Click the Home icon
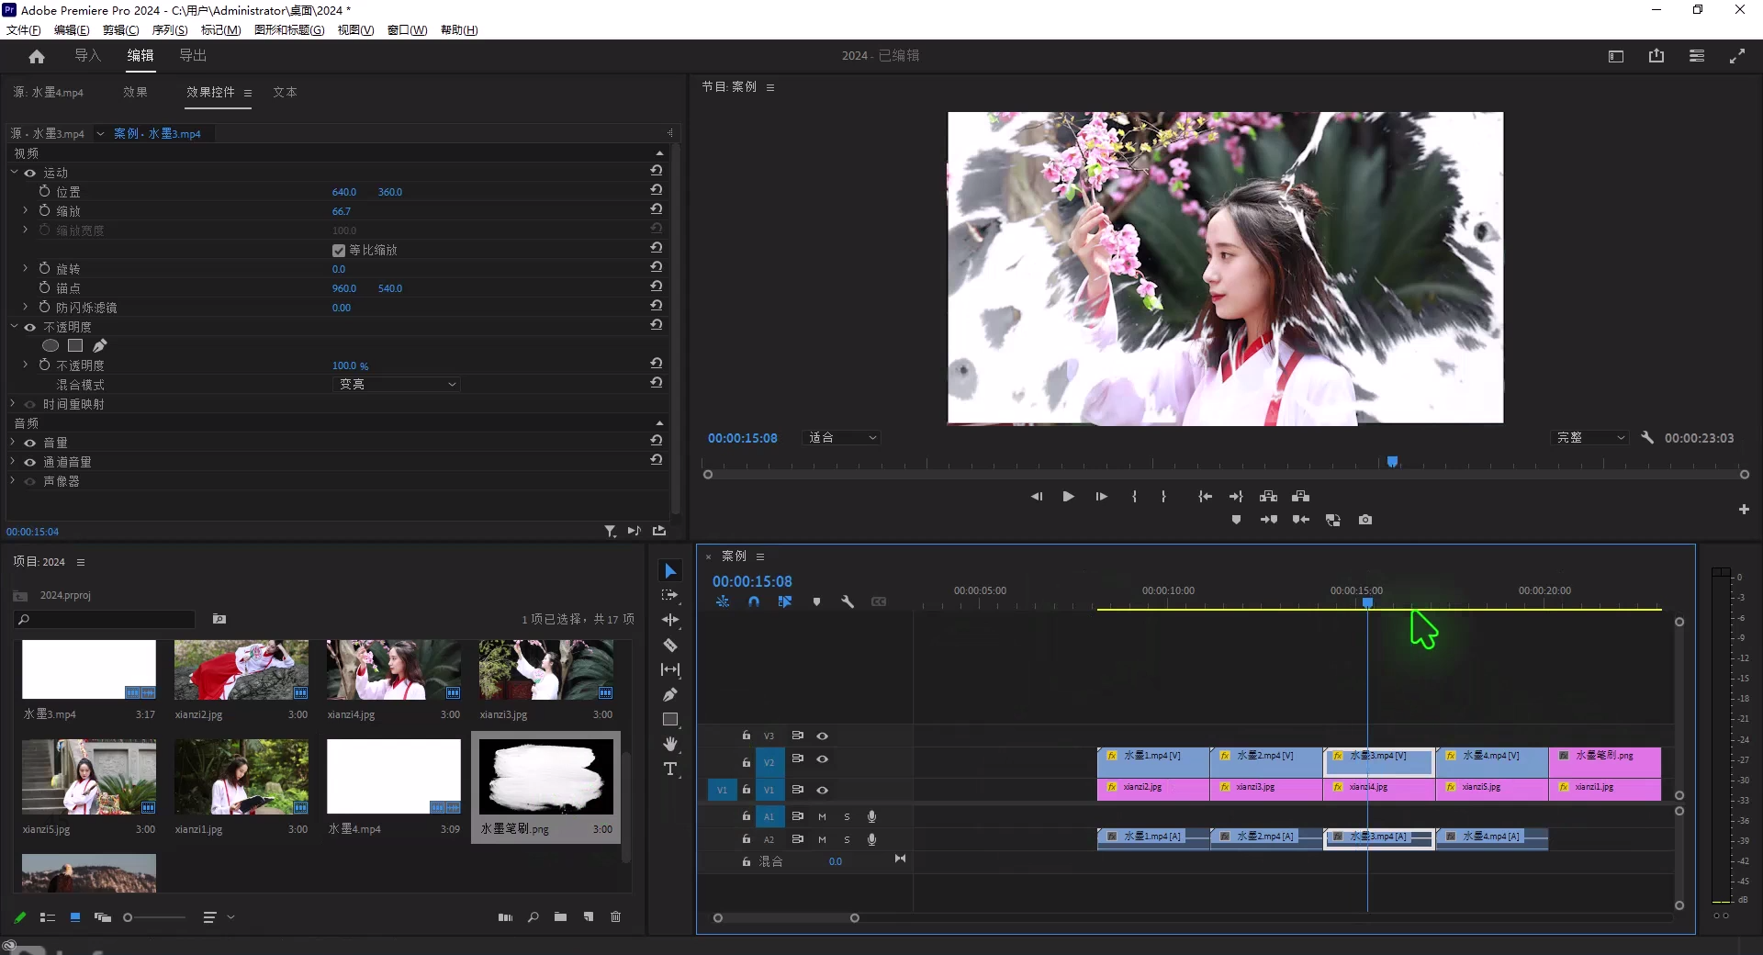This screenshot has width=1763, height=955. point(37,56)
